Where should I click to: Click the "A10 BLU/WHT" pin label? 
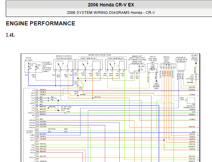[x=41, y=112]
